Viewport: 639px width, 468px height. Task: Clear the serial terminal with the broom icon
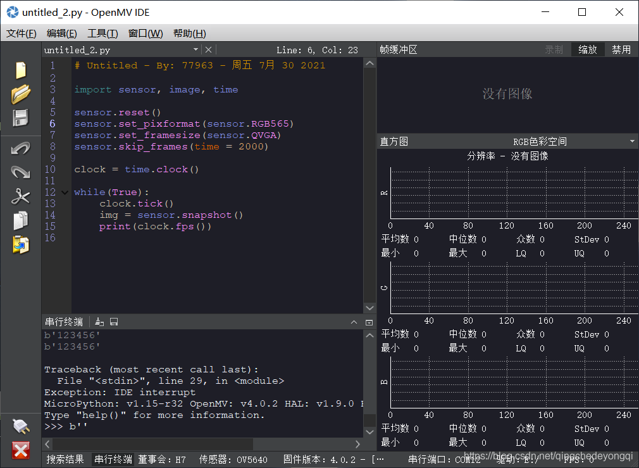pyautogui.click(x=99, y=322)
